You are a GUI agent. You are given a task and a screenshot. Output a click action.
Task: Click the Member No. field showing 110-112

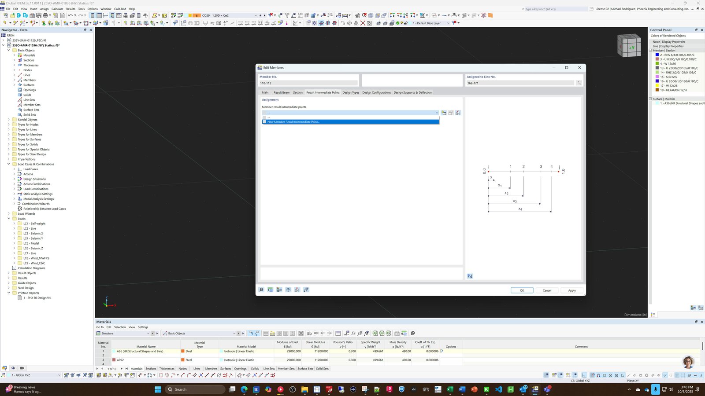pyautogui.click(x=308, y=83)
